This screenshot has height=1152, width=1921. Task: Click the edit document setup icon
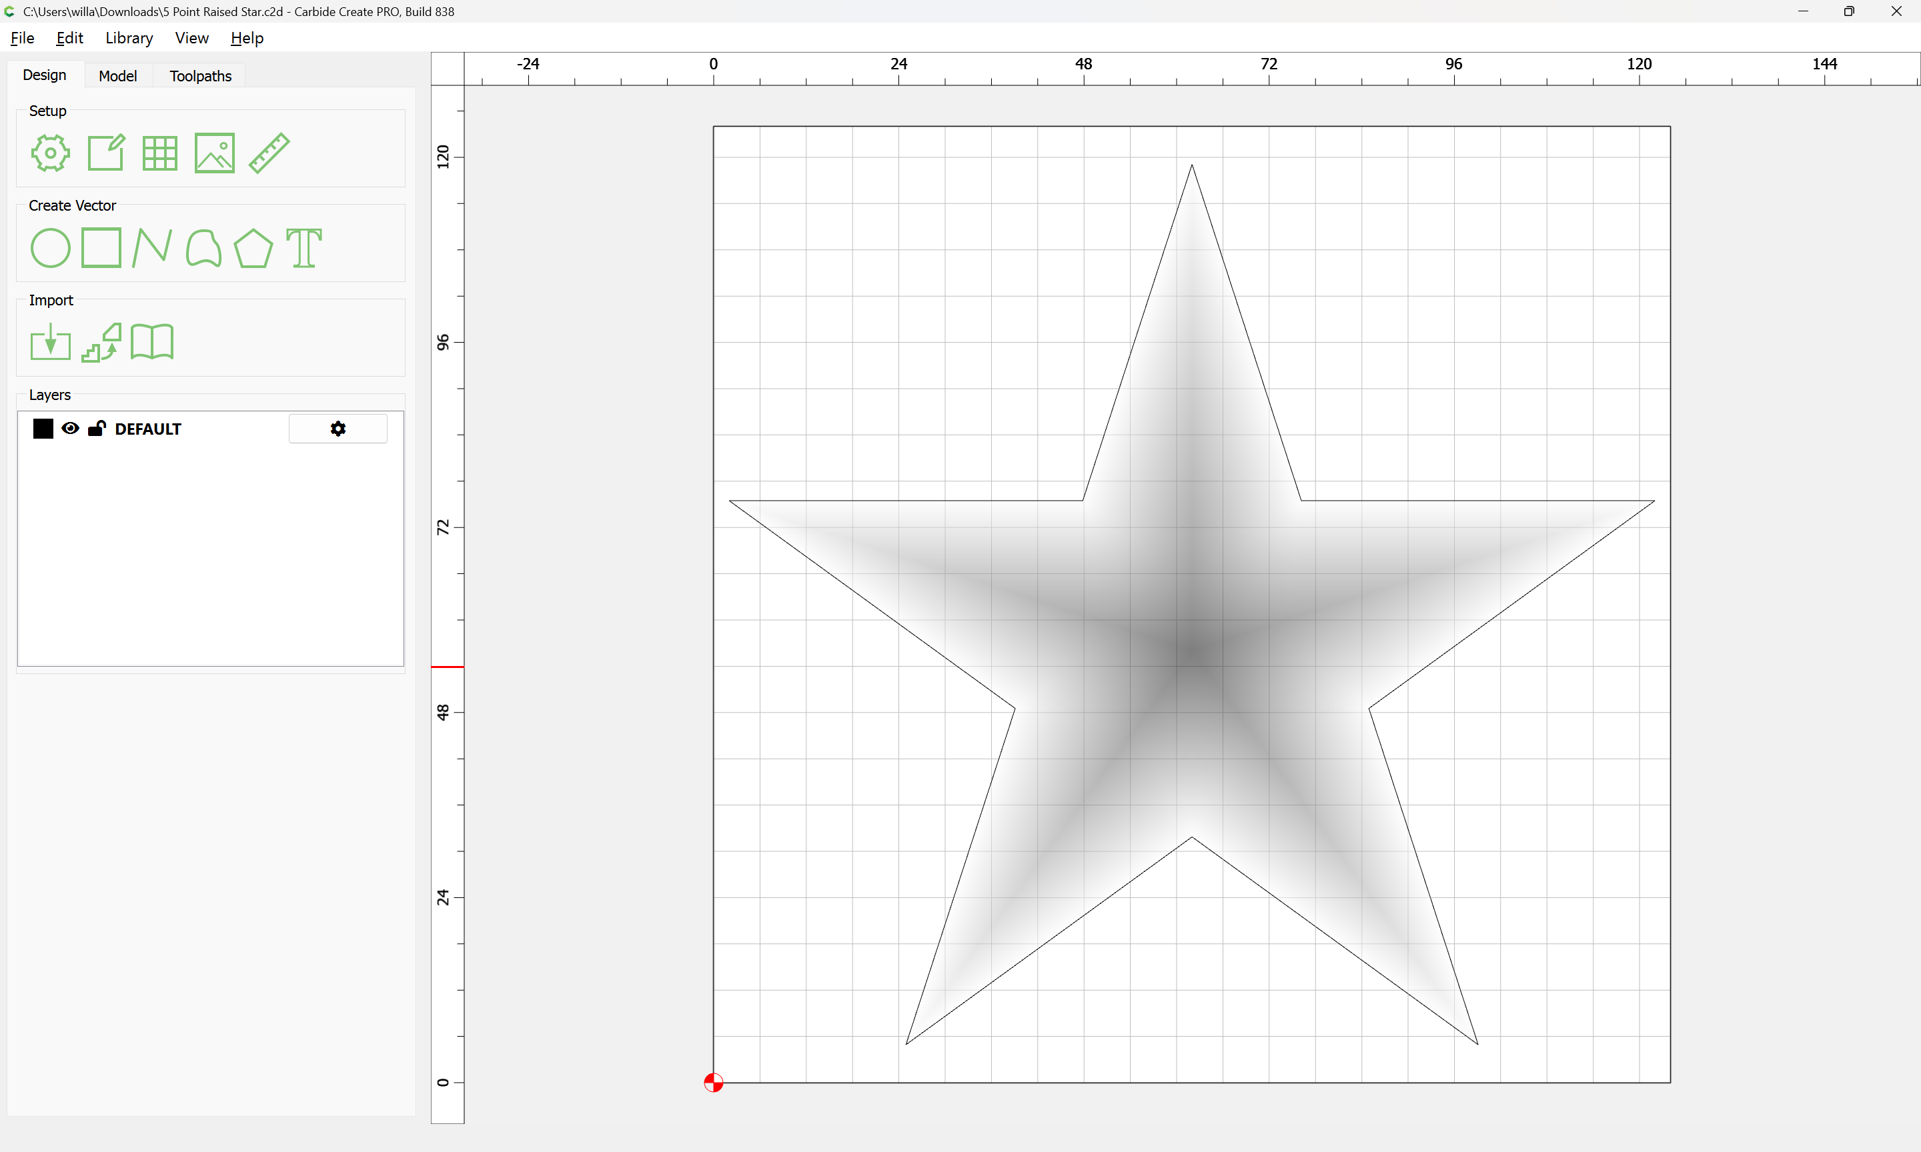click(105, 153)
